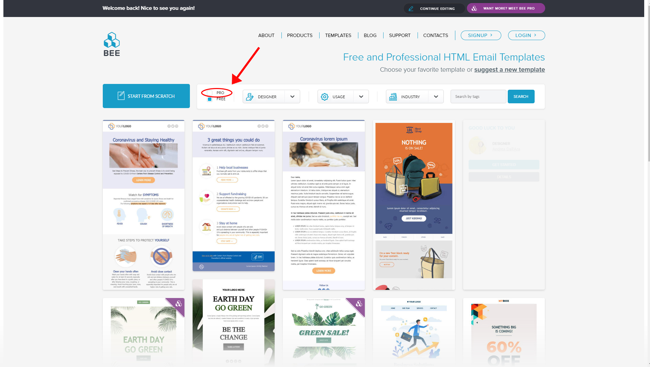The height and width of the screenshot is (367, 650).
Task: Click YourLogo icon in Coronavirus Staying Healthy template
Action: [x=111, y=126]
